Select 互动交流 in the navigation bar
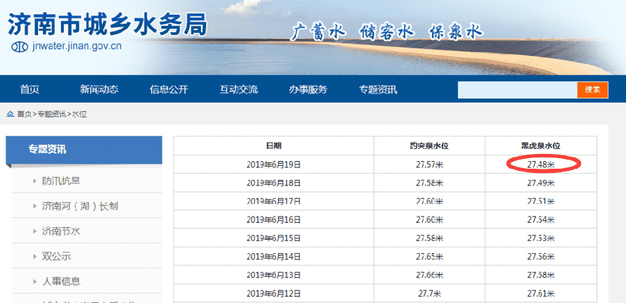 click(238, 89)
